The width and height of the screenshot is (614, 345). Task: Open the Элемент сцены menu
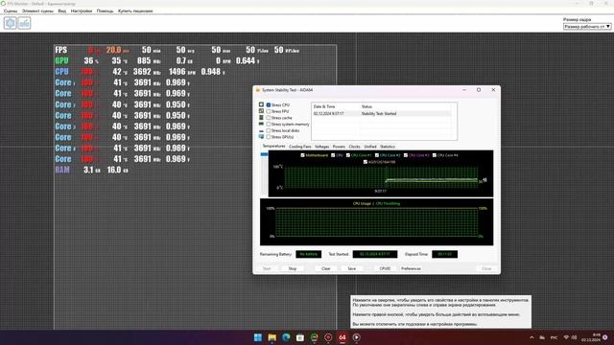pyautogui.click(x=37, y=11)
